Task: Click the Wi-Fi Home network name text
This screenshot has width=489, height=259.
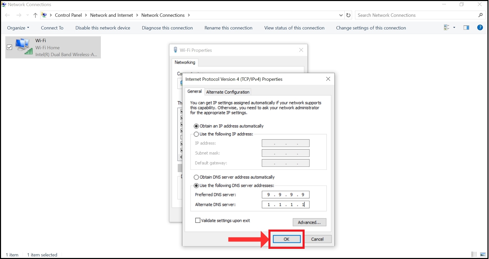Action: 47,48
